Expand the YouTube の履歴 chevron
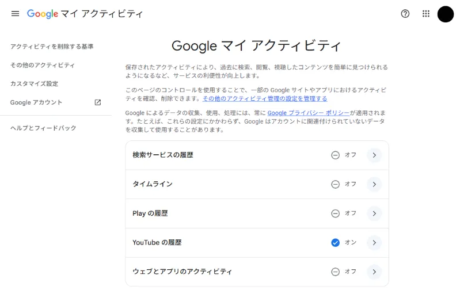Image resolution: width=460 pixels, height=290 pixels. coord(374,242)
